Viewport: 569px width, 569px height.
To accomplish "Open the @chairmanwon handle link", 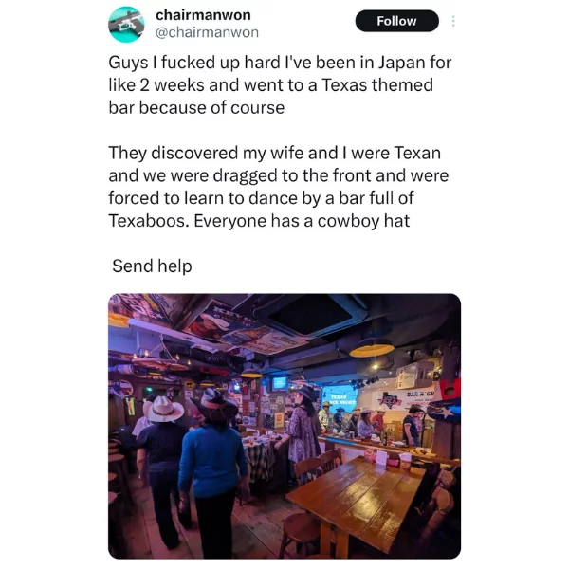I will click(207, 32).
